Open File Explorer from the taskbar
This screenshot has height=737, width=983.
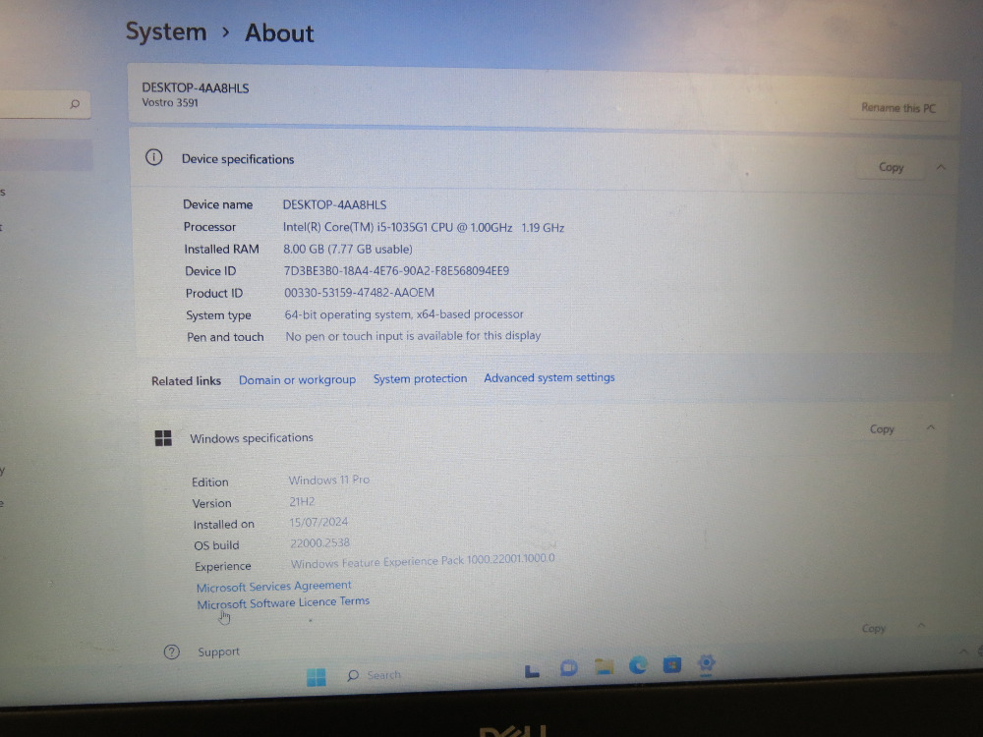coord(604,666)
